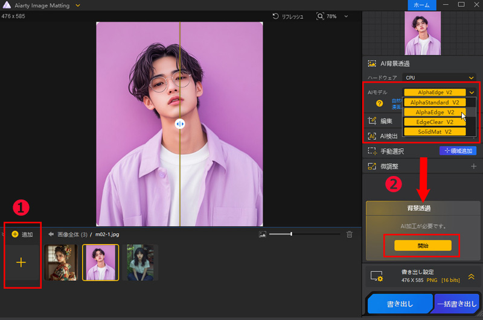Image resolution: width=483 pixels, height=320 pixels.
Task: Open the ハードウェア CPU dropdown
Action: point(440,78)
